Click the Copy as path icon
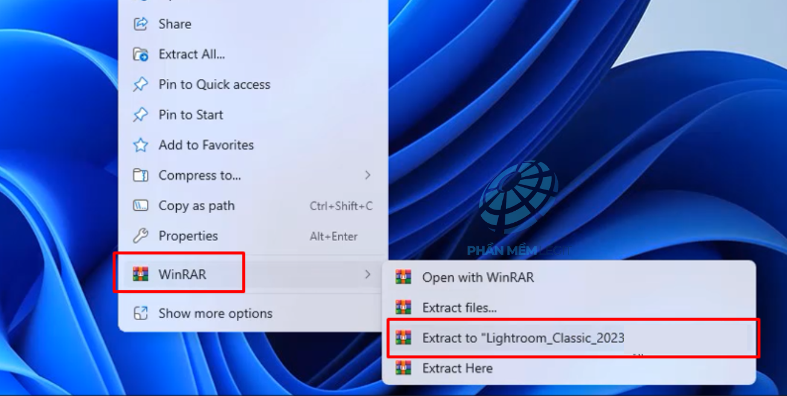 (141, 205)
